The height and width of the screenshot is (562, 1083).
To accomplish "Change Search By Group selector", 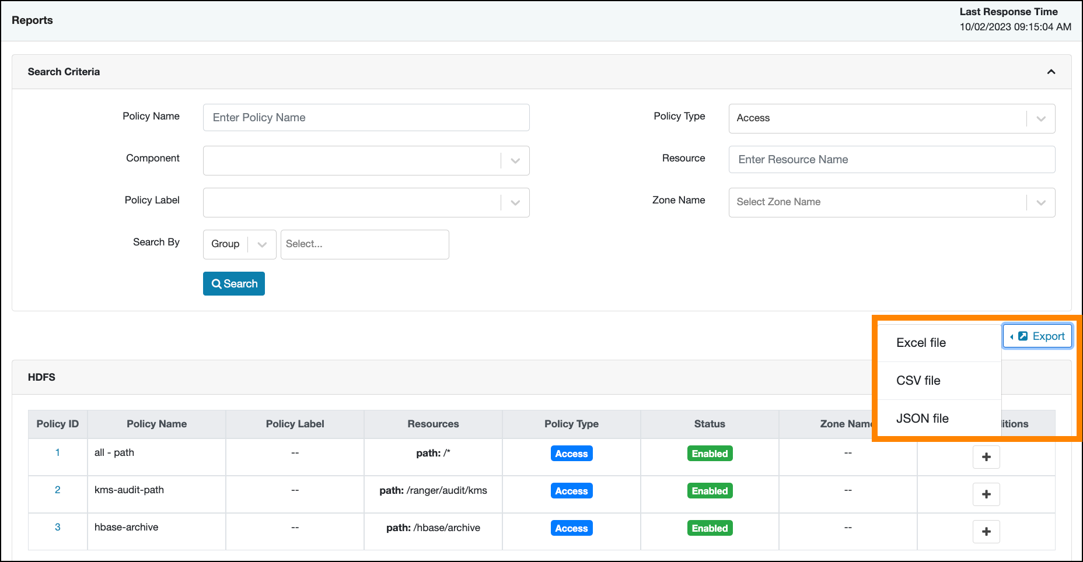I will [x=239, y=244].
